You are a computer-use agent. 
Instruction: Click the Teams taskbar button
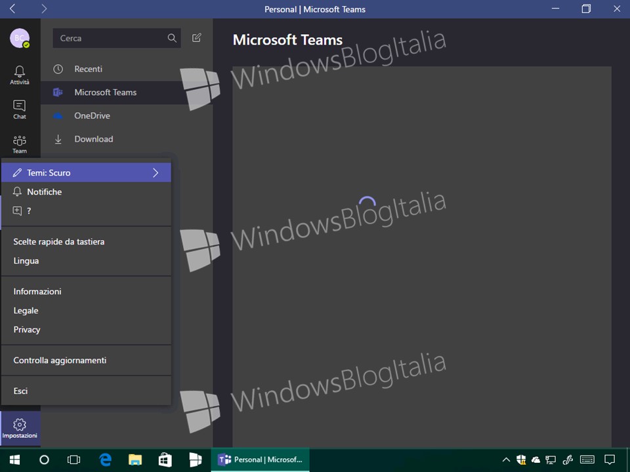pyautogui.click(x=260, y=460)
